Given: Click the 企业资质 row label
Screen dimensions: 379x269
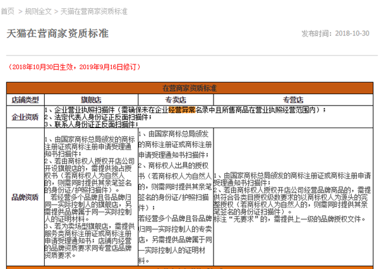Looking at the screenshot, I should point(25,117).
